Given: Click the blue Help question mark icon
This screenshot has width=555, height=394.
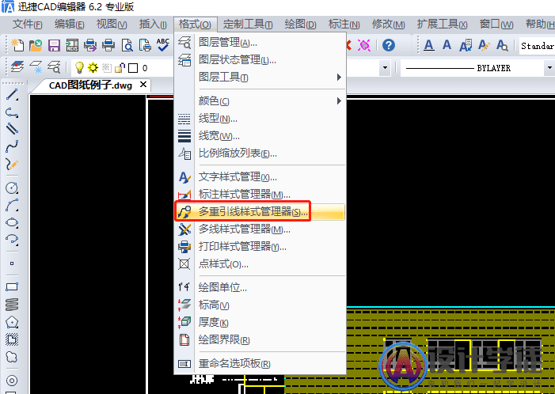Looking at the screenshot, I should coord(389,45).
